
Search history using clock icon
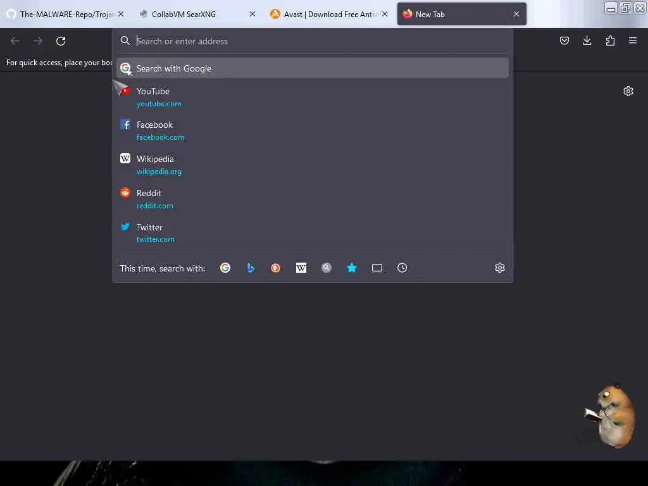(x=402, y=268)
